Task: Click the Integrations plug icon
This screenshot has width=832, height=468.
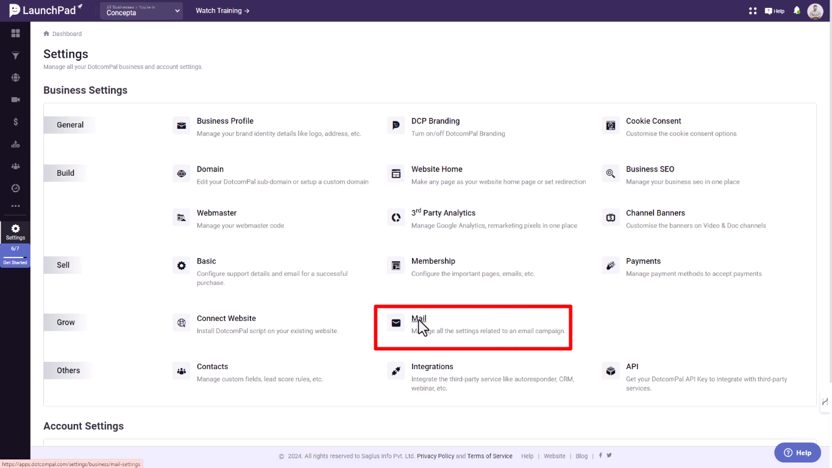Action: point(396,371)
